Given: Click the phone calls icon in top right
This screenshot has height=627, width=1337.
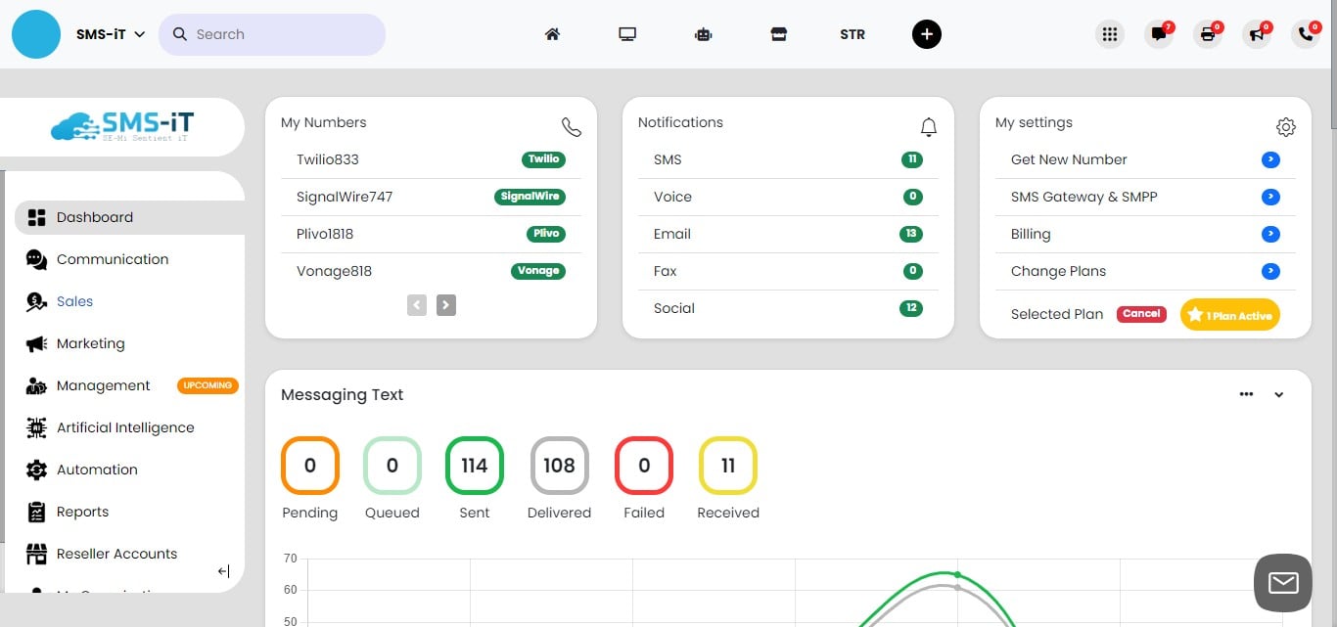Looking at the screenshot, I should 1305,34.
